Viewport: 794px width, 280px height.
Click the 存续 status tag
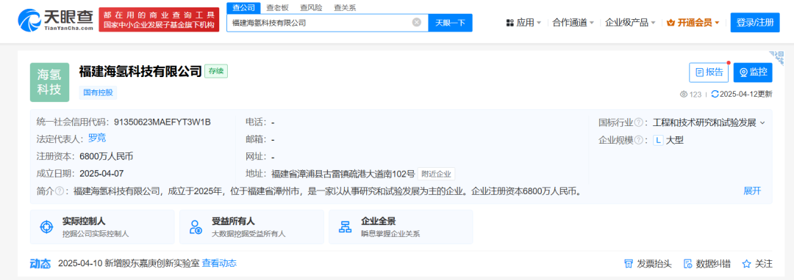tap(216, 72)
